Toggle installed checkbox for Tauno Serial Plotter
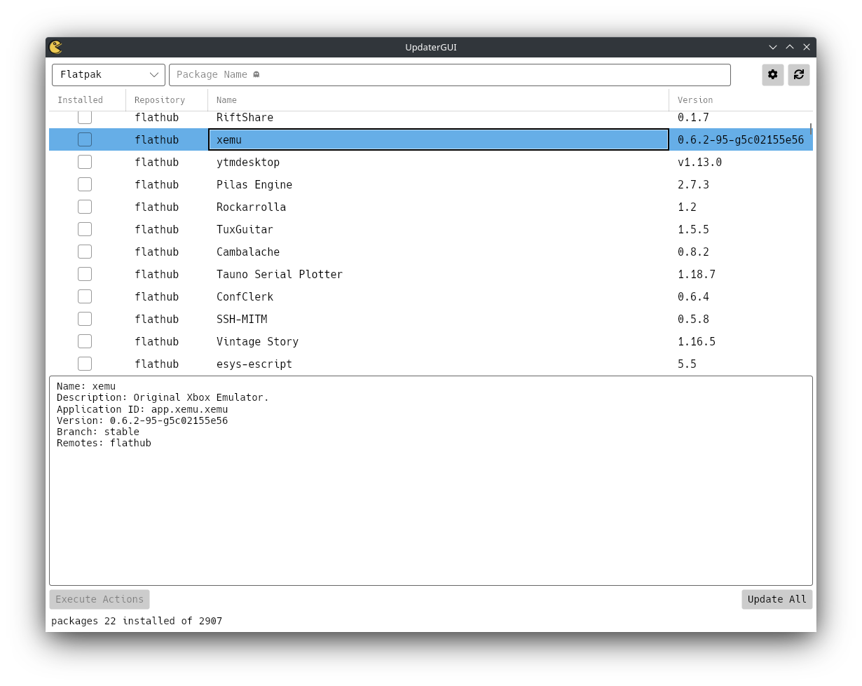The image size is (862, 686). point(85,274)
